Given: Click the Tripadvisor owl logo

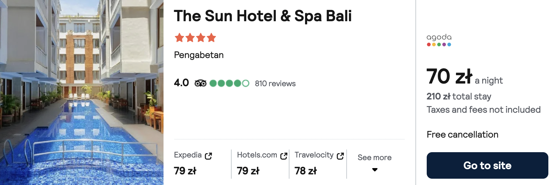Looking at the screenshot, I should (200, 83).
